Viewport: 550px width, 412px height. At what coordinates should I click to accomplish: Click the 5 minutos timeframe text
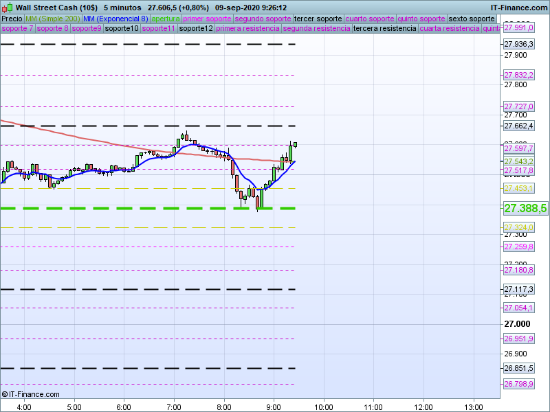122,8
